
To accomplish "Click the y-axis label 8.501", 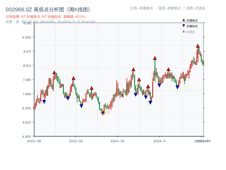I will click(27, 66).
